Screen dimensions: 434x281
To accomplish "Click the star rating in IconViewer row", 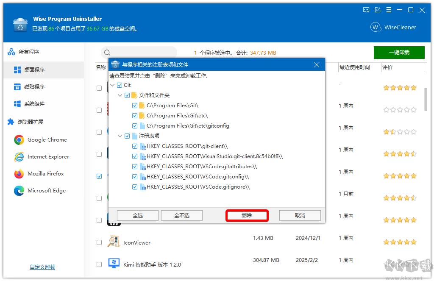I will click(x=400, y=242).
